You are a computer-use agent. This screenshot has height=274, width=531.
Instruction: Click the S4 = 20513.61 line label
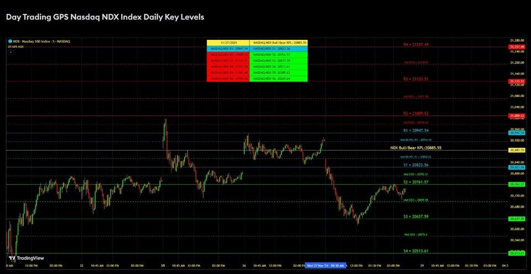pos(416,251)
